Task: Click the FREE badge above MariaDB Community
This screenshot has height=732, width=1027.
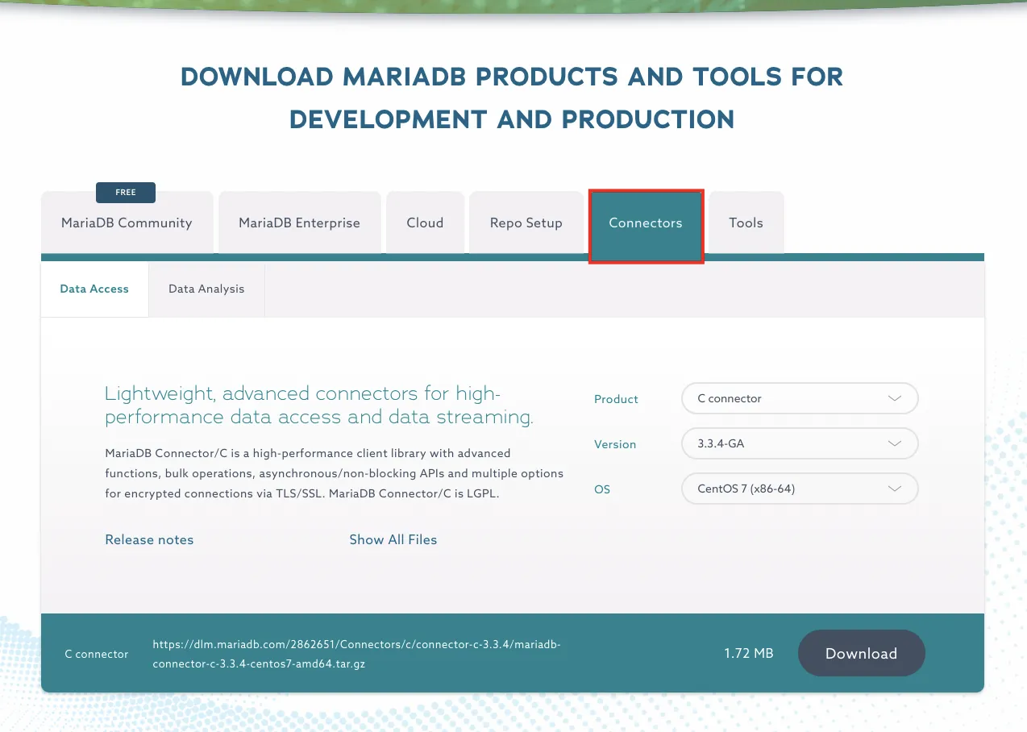Action: pos(126,193)
